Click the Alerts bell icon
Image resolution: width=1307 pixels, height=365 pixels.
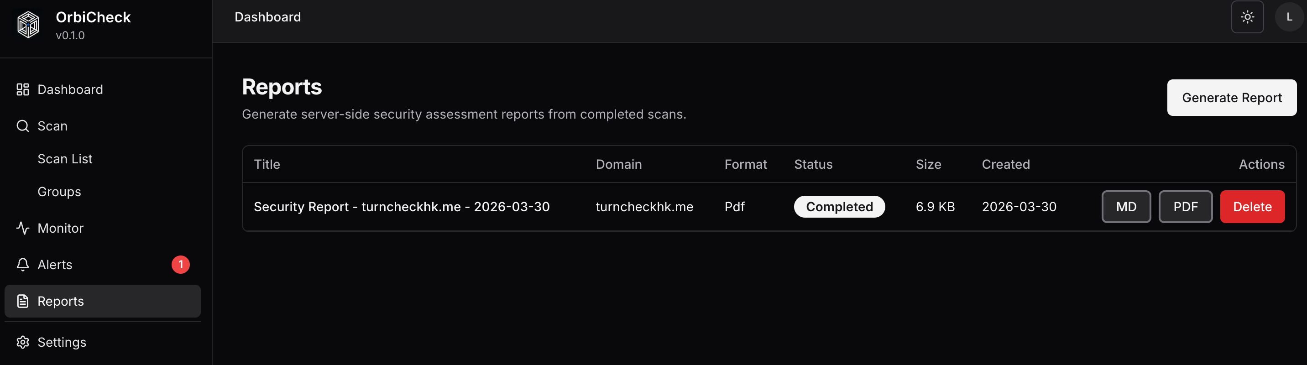23,265
